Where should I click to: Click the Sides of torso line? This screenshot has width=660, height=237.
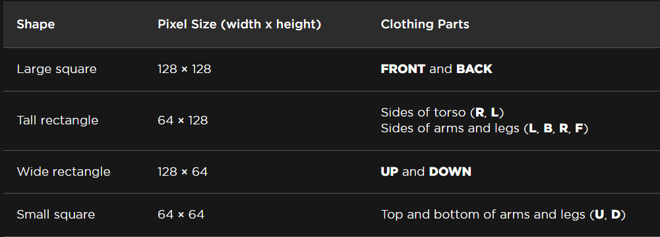(x=442, y=113)
